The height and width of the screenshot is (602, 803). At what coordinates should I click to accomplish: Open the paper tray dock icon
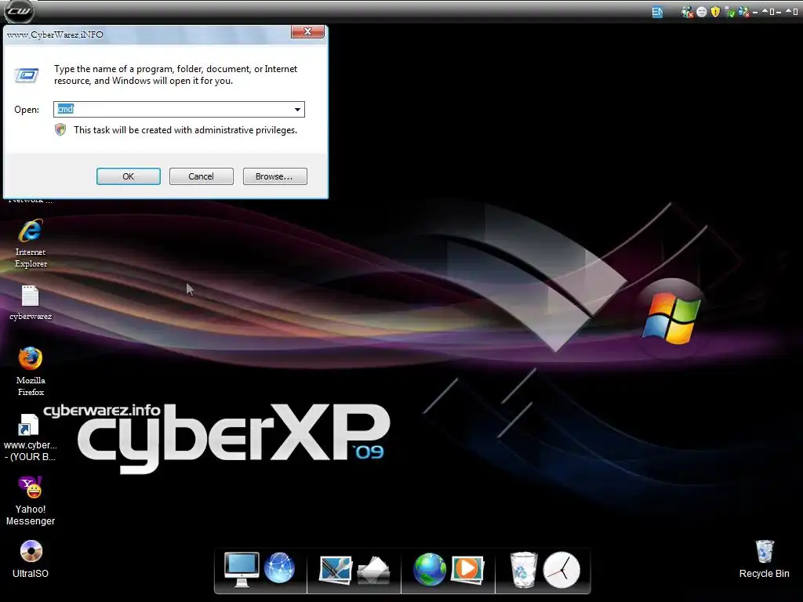point(373,571)
